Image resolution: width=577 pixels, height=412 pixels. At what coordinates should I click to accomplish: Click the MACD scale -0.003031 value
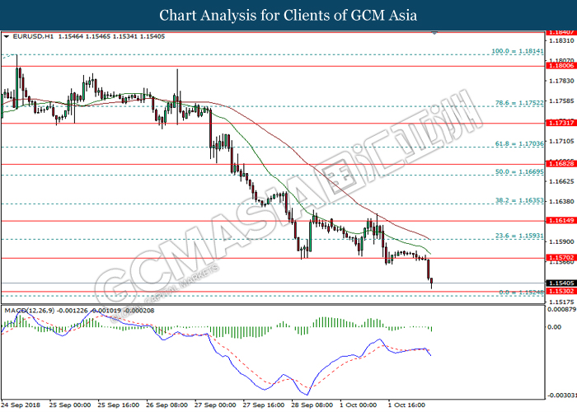coord(562,396)
